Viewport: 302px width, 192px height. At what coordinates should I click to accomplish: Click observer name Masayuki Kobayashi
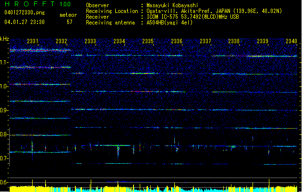point(172,5)
